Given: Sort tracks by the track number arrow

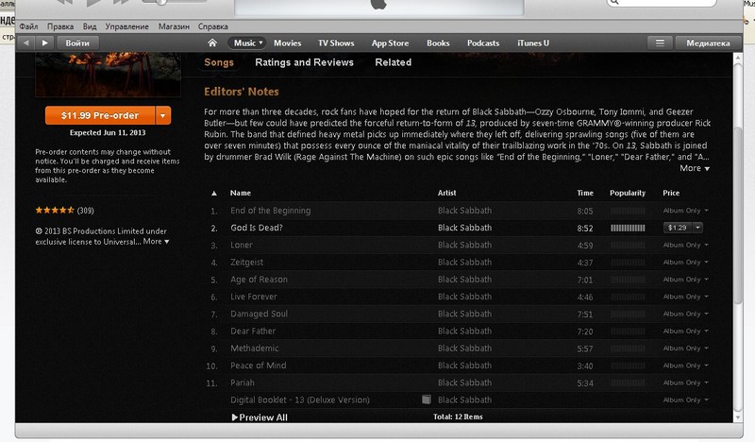Looking at the screenshot, I should (214, 194).
